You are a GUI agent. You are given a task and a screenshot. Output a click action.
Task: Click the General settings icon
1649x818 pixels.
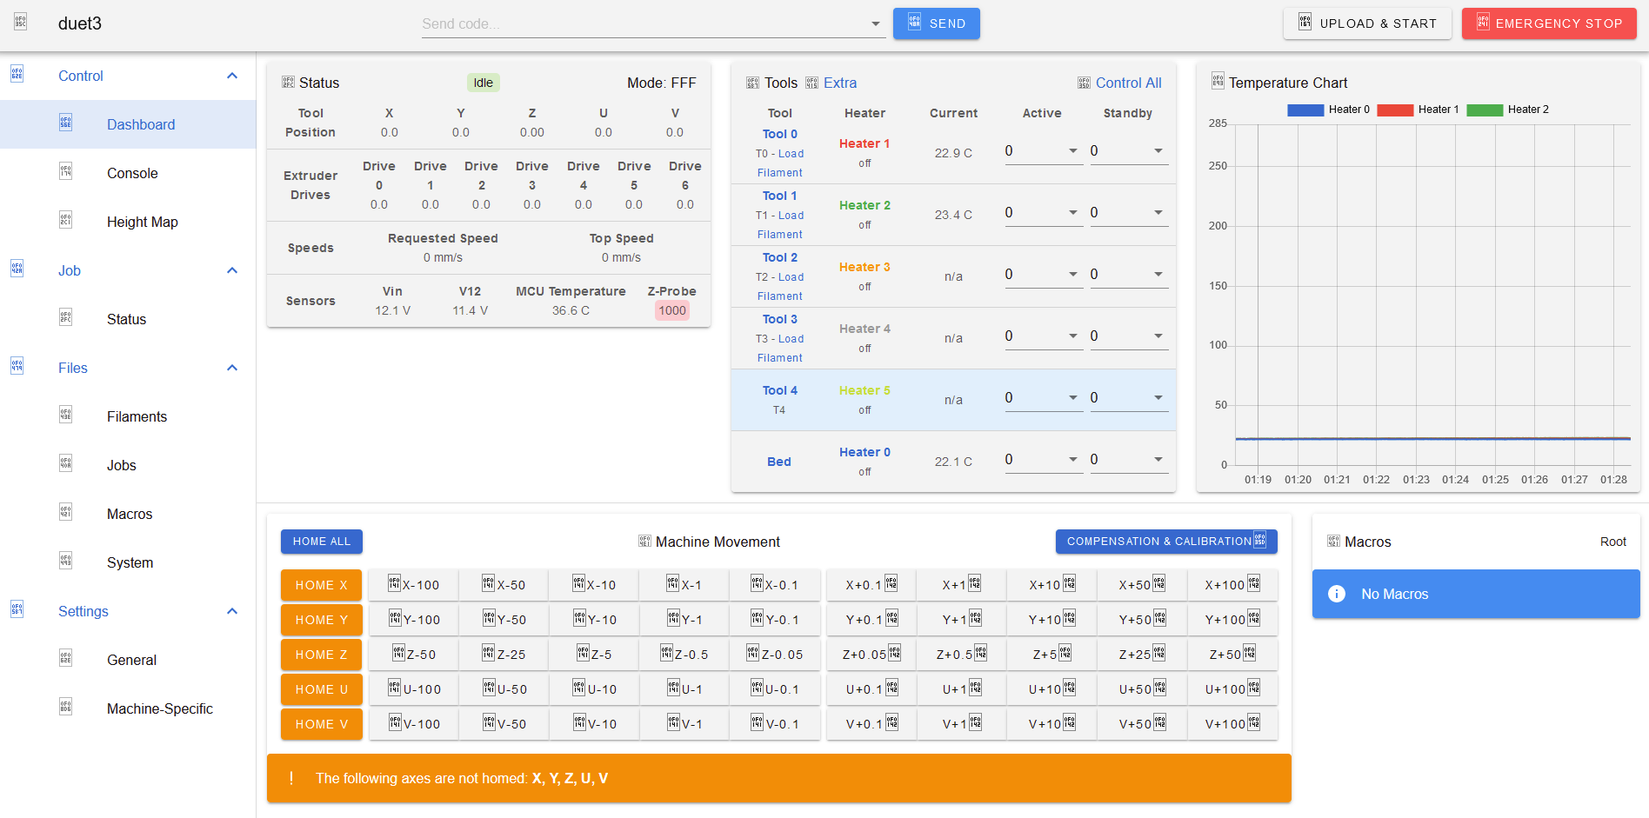click(65, 658)
